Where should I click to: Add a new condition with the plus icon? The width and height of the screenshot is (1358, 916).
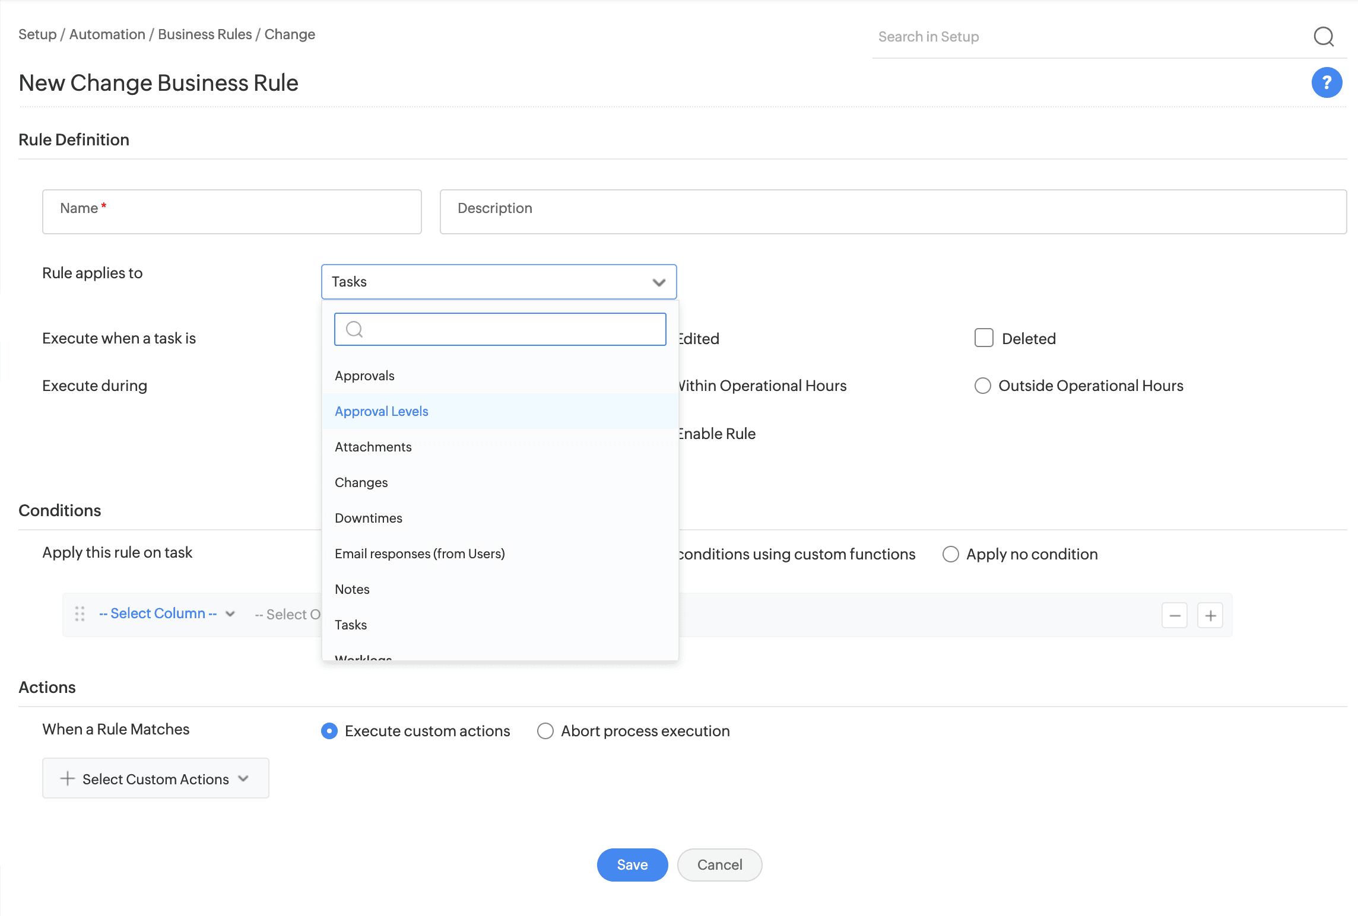(1210, 615)
